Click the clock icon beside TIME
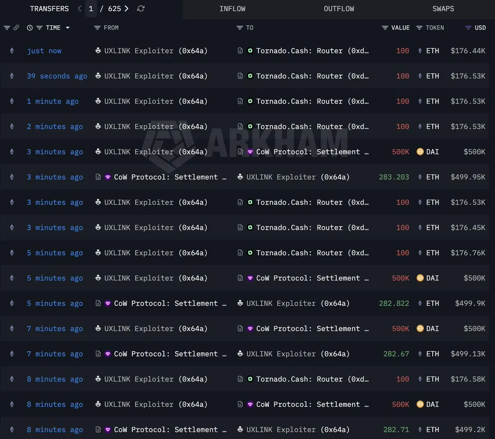 [x=30, y=28]
